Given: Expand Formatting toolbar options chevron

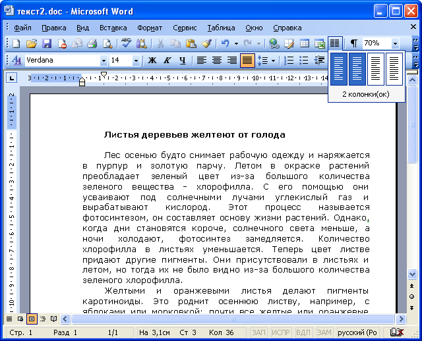Looking at the screenshot, I should (x=415, y=61).
